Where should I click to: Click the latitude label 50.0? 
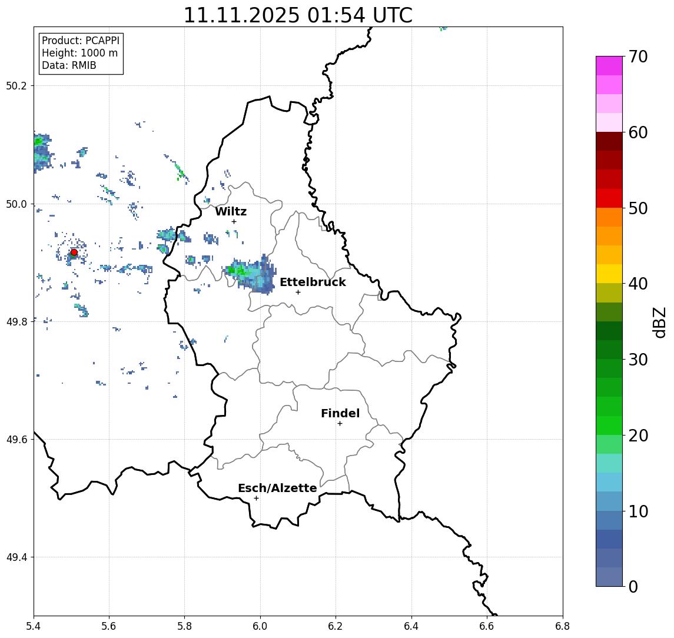[x=16, y=204]
